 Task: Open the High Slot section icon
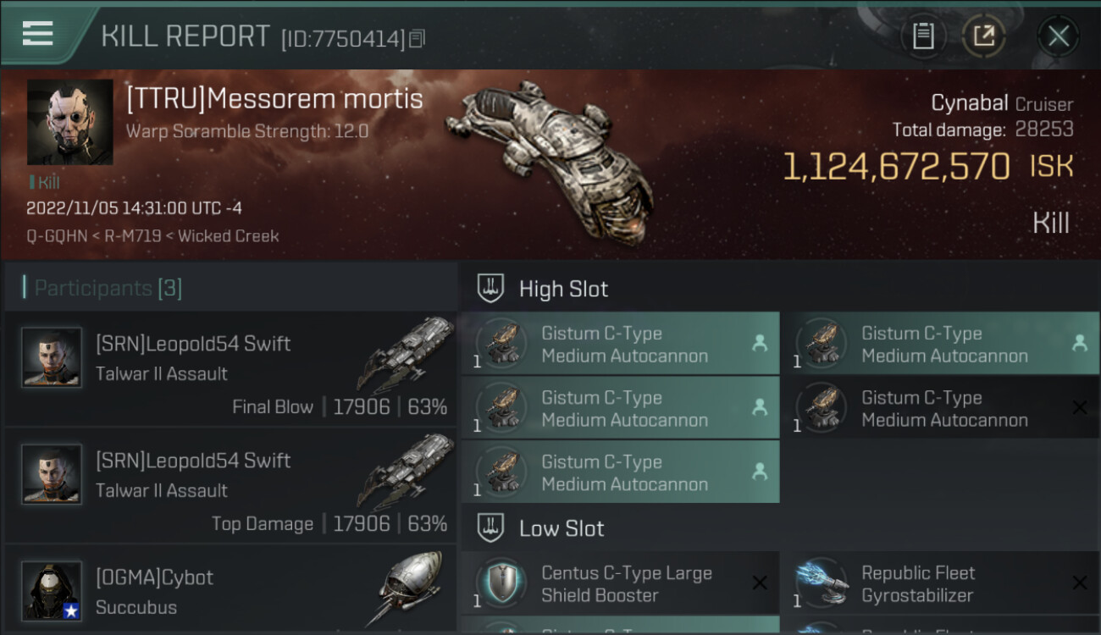point(490,289)
